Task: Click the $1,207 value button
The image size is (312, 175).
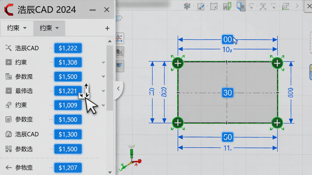Action: click(68, 168)
